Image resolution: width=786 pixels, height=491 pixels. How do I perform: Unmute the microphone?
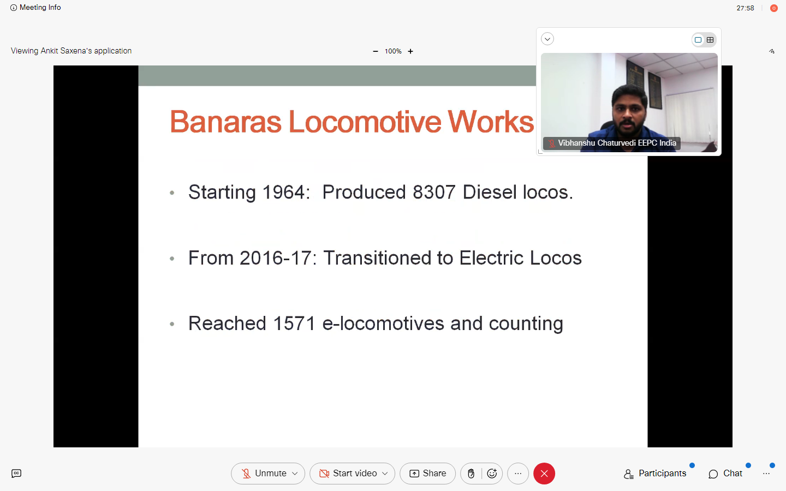[264, 474]
